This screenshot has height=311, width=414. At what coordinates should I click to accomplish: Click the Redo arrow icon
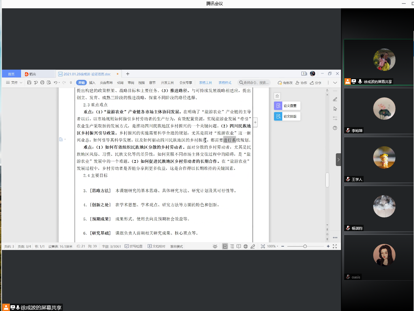click(64, 83)
